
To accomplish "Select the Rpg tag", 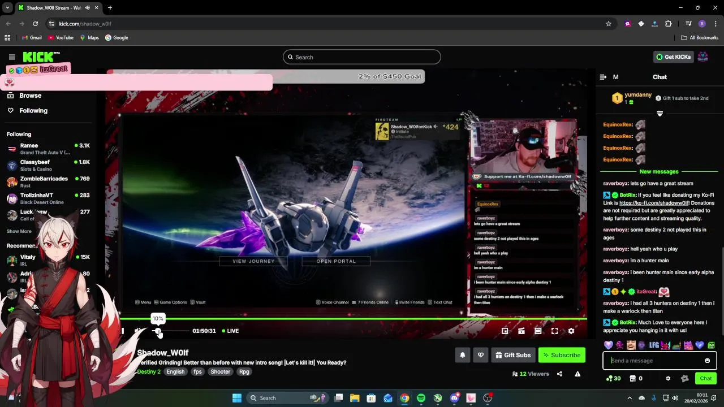I will click(x=244, y=372).
